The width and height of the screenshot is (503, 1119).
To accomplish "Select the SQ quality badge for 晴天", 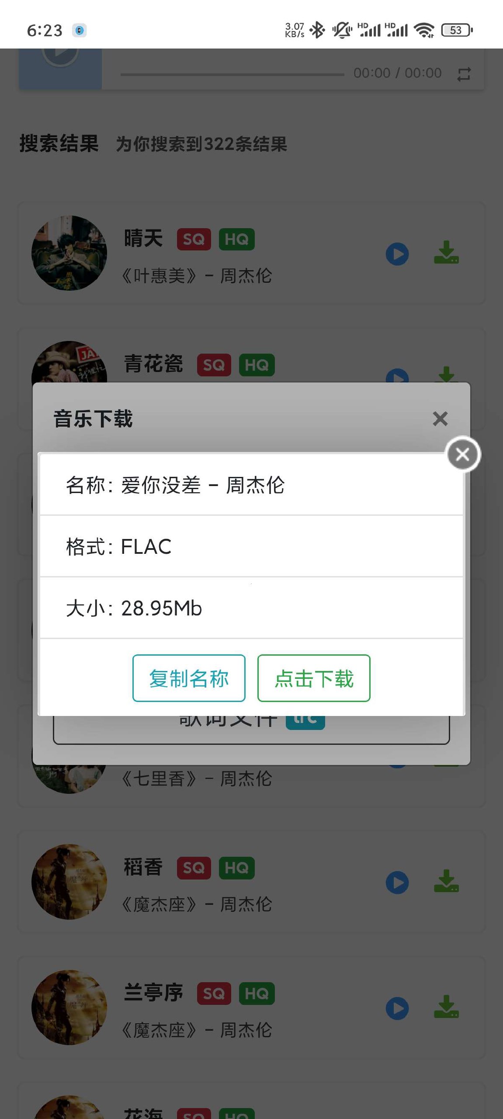I will 194,239.
